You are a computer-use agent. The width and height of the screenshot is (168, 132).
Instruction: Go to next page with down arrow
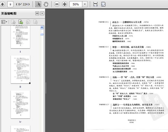pos(2,4)
